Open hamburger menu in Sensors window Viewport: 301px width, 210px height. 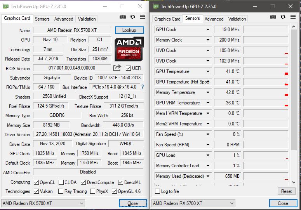point(293,17)
